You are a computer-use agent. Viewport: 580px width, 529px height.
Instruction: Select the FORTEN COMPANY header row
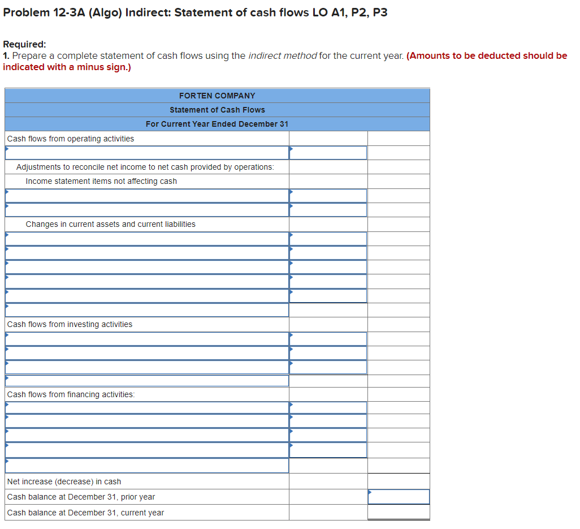(x=217, y=96)
